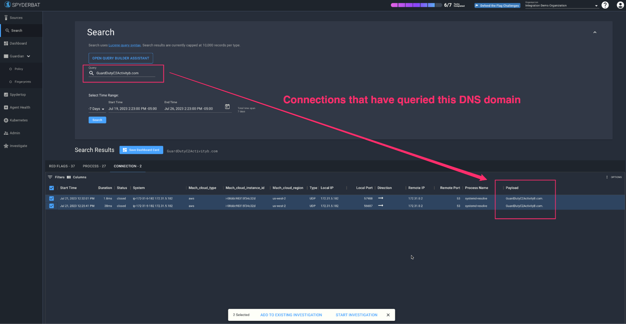
Task: Click the START INVESTIGATION button
Action: tap(356, 315)
